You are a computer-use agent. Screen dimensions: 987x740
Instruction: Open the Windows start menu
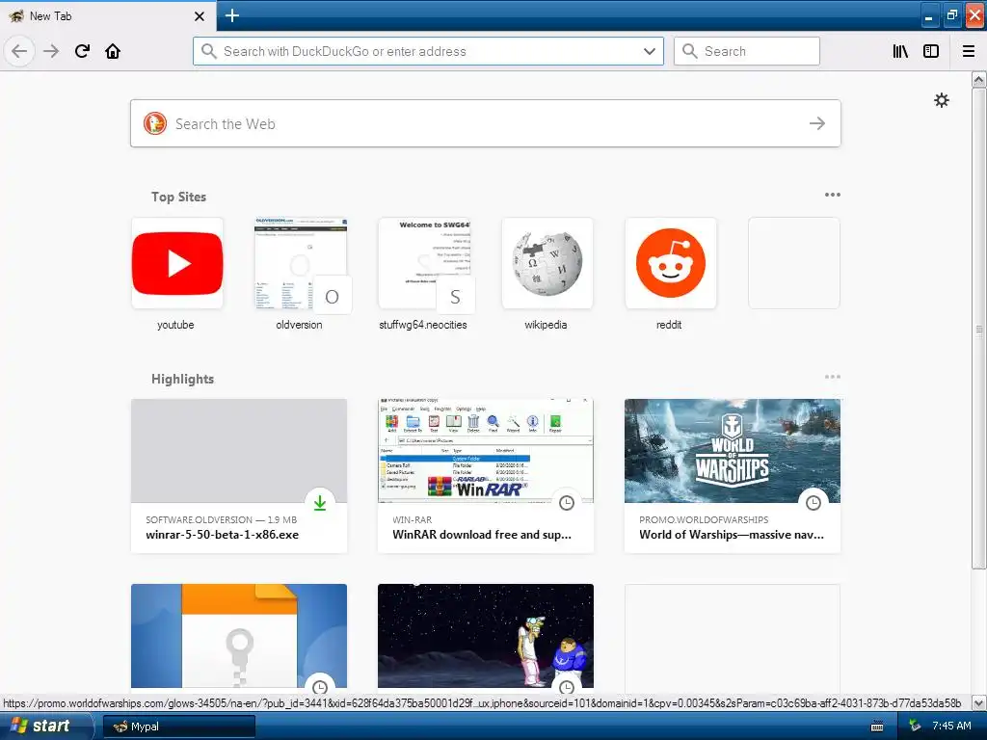pos(46,726)
